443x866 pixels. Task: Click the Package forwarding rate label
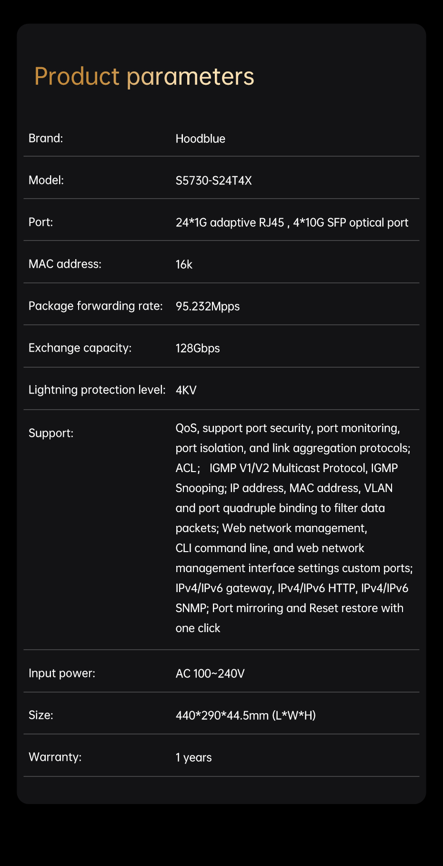pyautogui.click(x=95, y=306)
